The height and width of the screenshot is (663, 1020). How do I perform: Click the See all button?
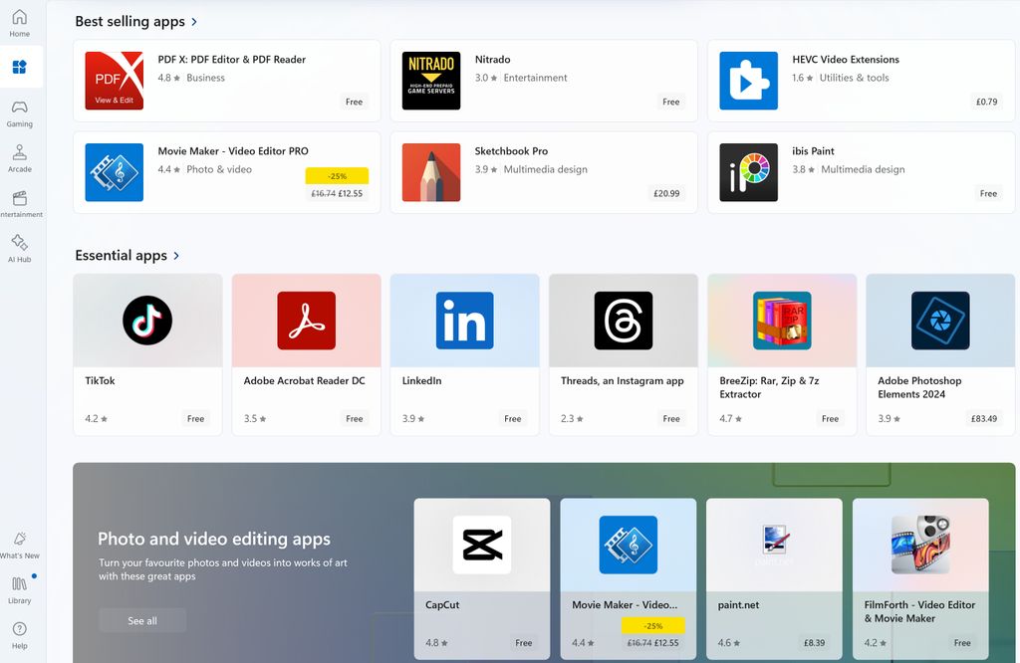tap(141, 619)
